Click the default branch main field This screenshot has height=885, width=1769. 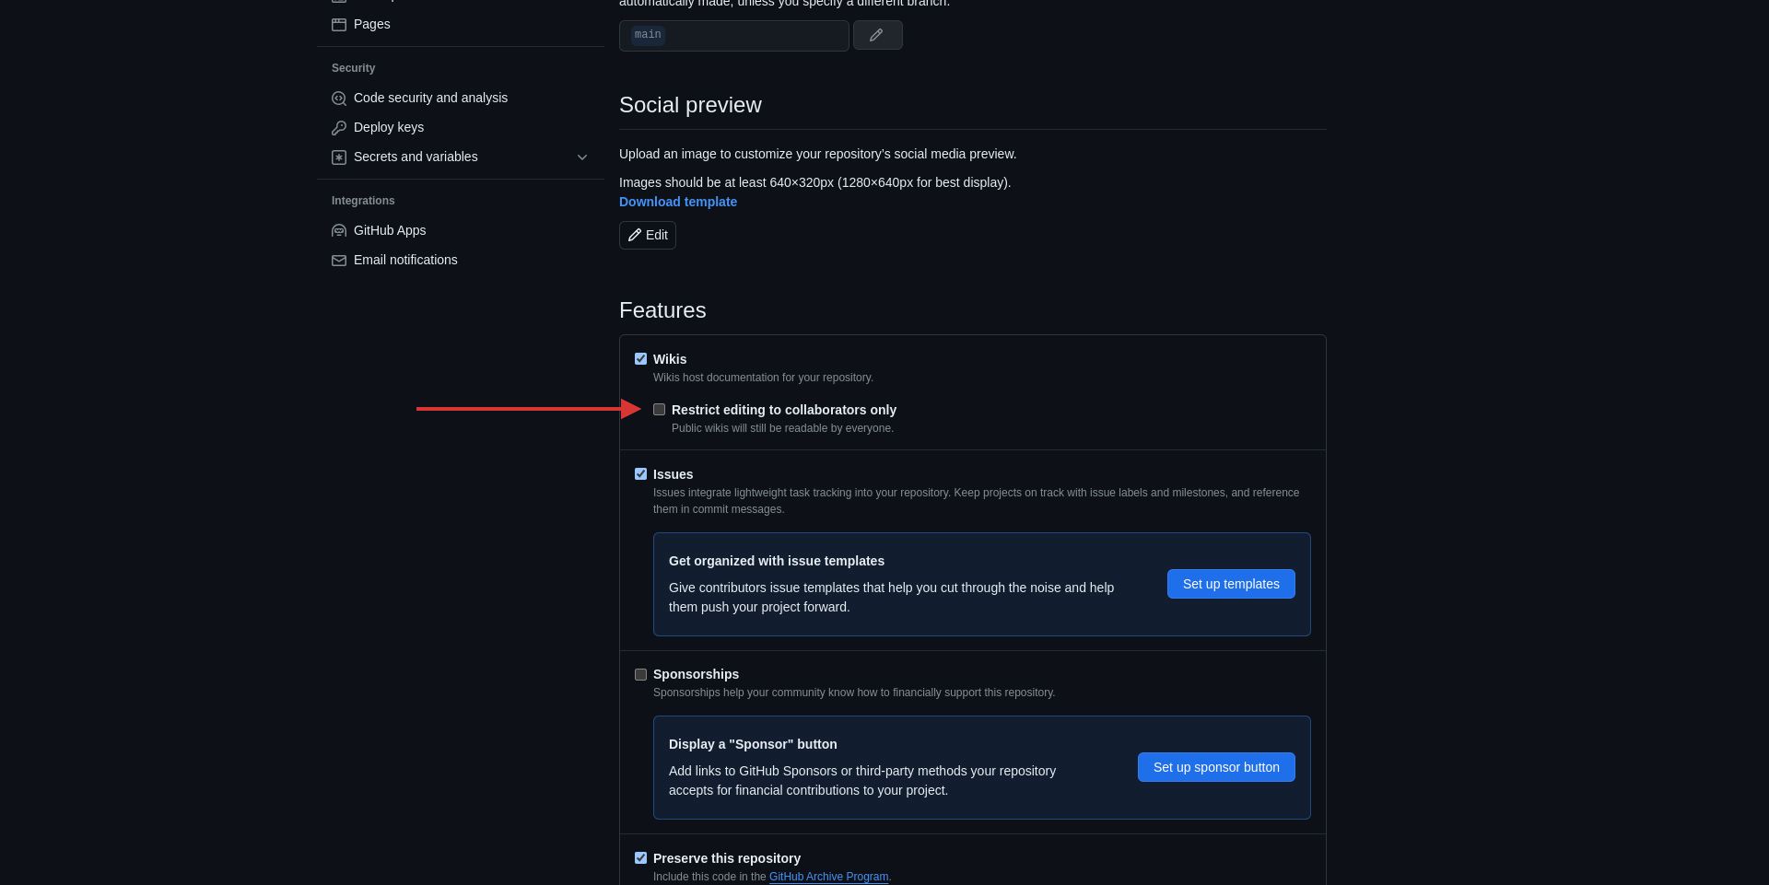pyautogui.click(x=734, y=35)
